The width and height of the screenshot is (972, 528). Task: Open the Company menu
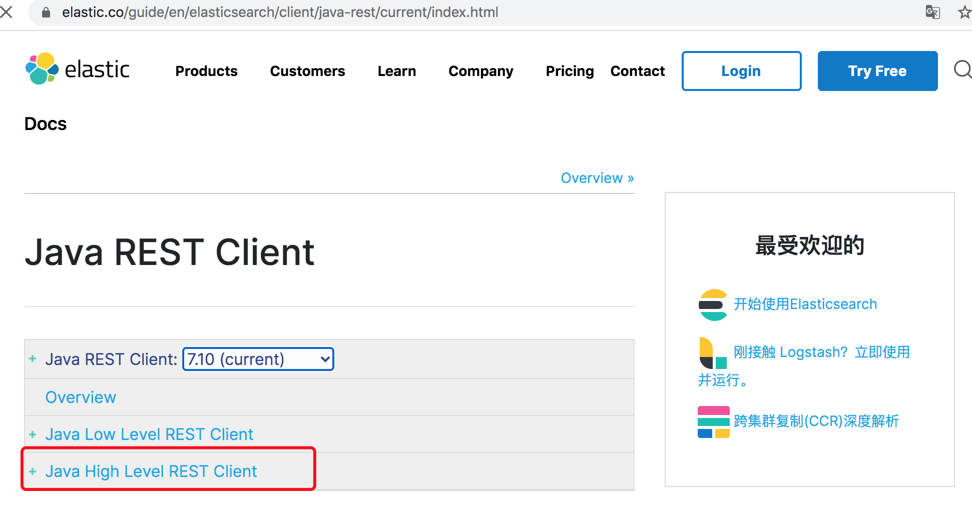tap(480, 71)
